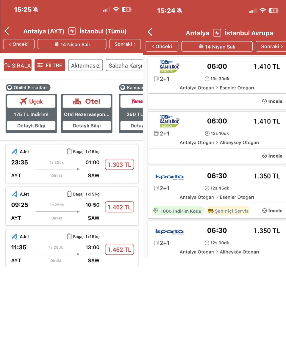This screenshot has height=357, width=286.
Task: Open Detaylı Bilgi for 175 TL İndirim
Action: click(x=31, y=126)
